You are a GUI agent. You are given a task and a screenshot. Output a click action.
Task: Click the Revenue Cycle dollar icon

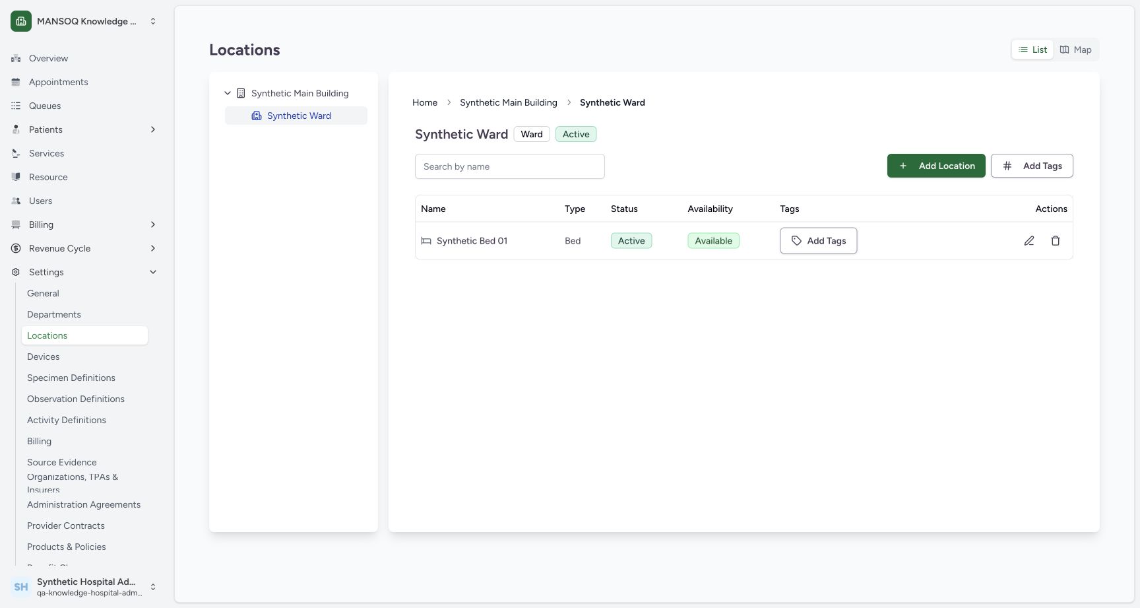16,248
